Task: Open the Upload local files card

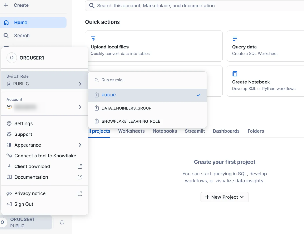Action: pyautogui.click(x=154, y=46)
